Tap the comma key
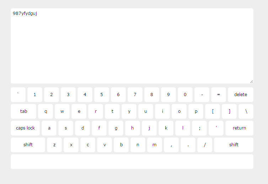 pyautogui.click(x=171, y=145)
